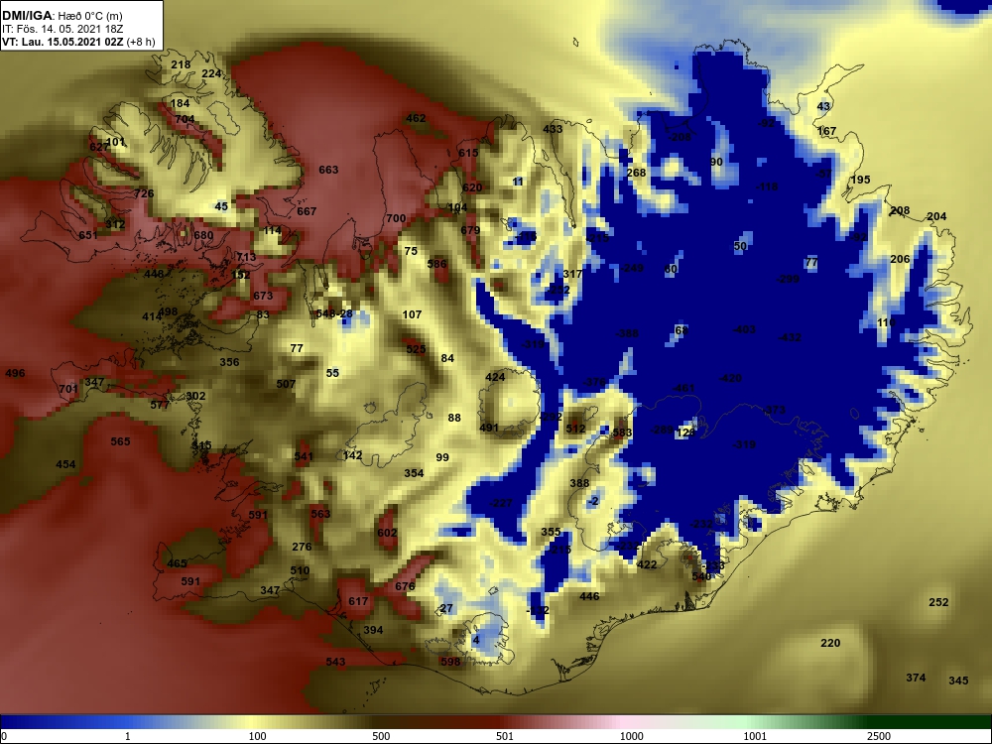Click the '726' map value
This screenshot has height=744, width=992.
coord(144,193)
